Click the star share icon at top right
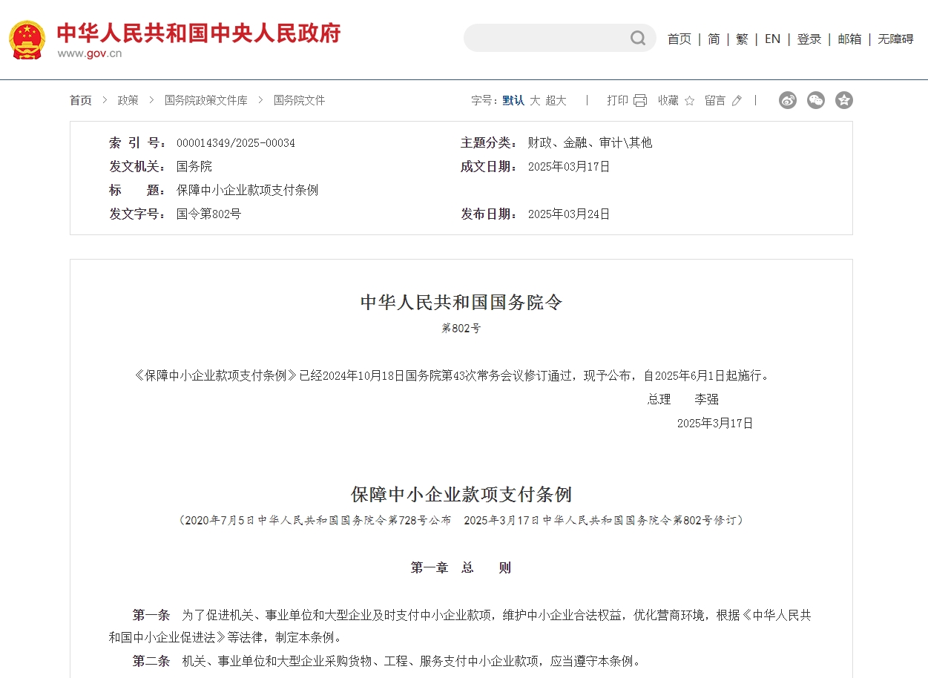 point(844,100)
